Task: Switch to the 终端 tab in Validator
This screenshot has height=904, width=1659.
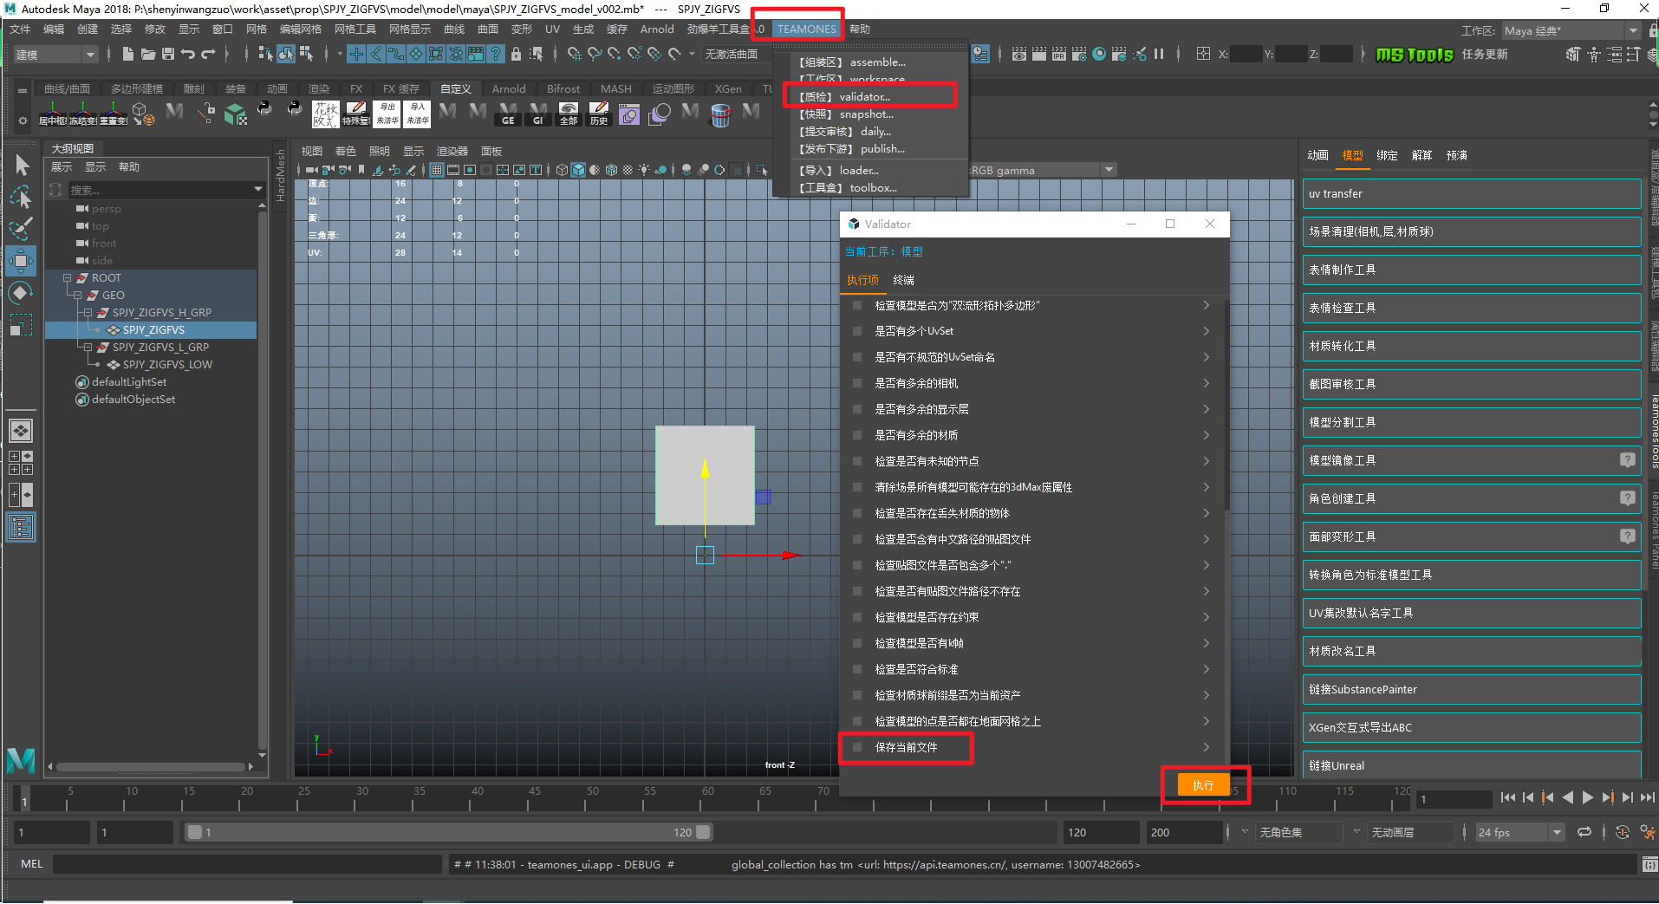Action: click(903, 280)
